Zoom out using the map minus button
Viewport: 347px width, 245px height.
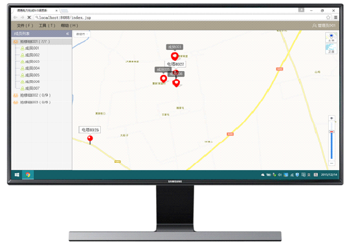331,164
